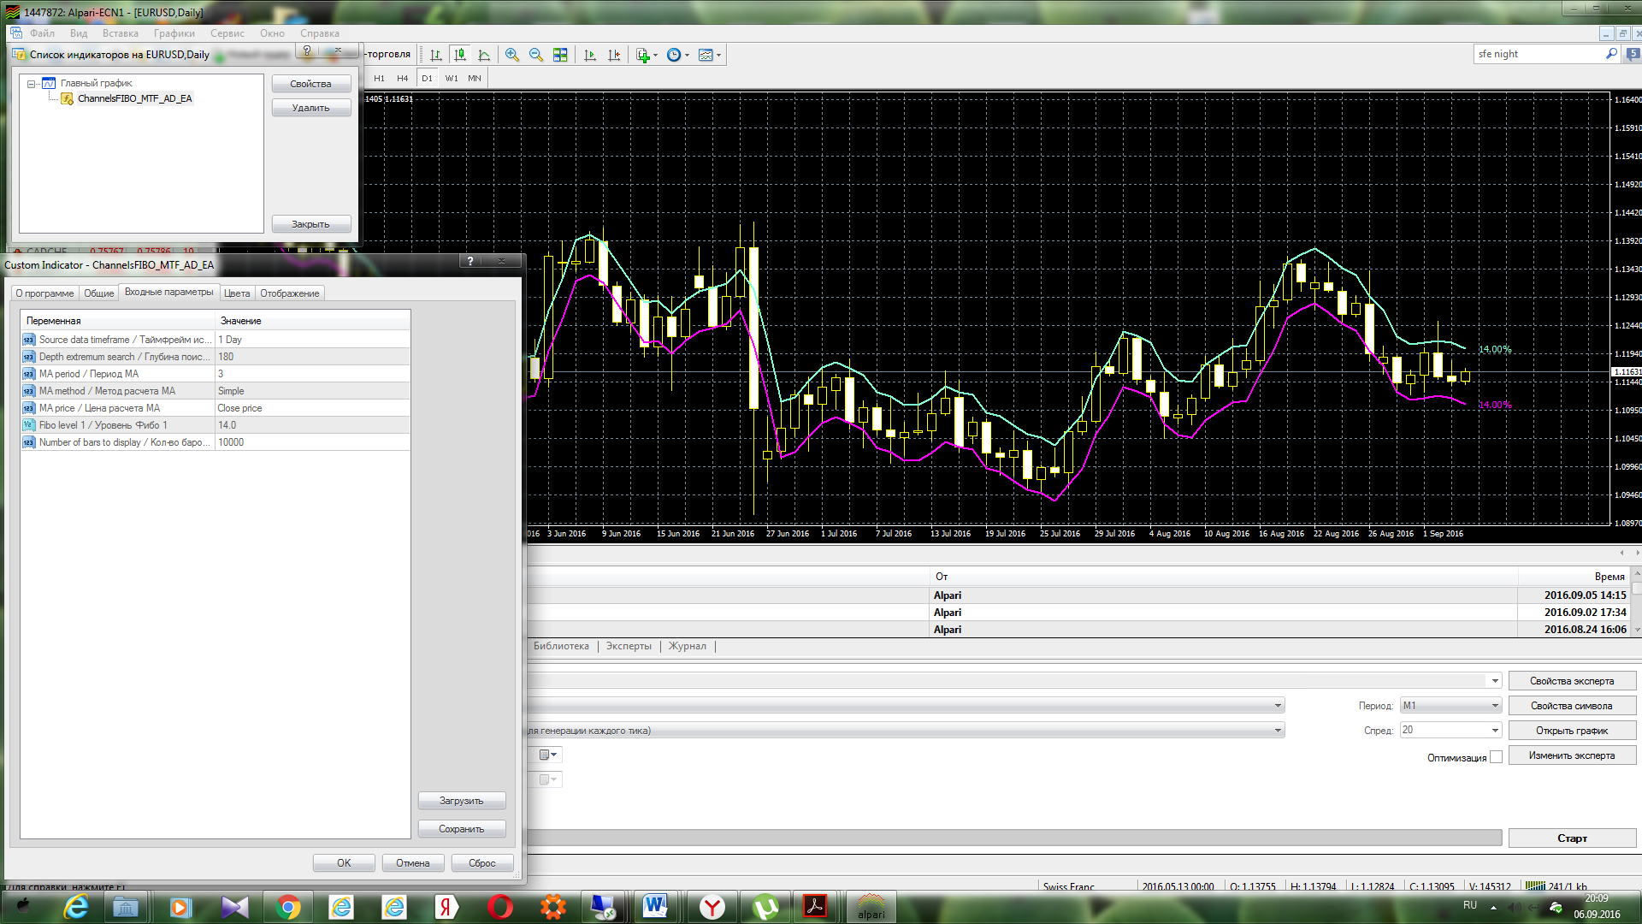Switch to the Цвета tab
The height and width of the screenshot is (924, 1642).
tap(237, 293)
